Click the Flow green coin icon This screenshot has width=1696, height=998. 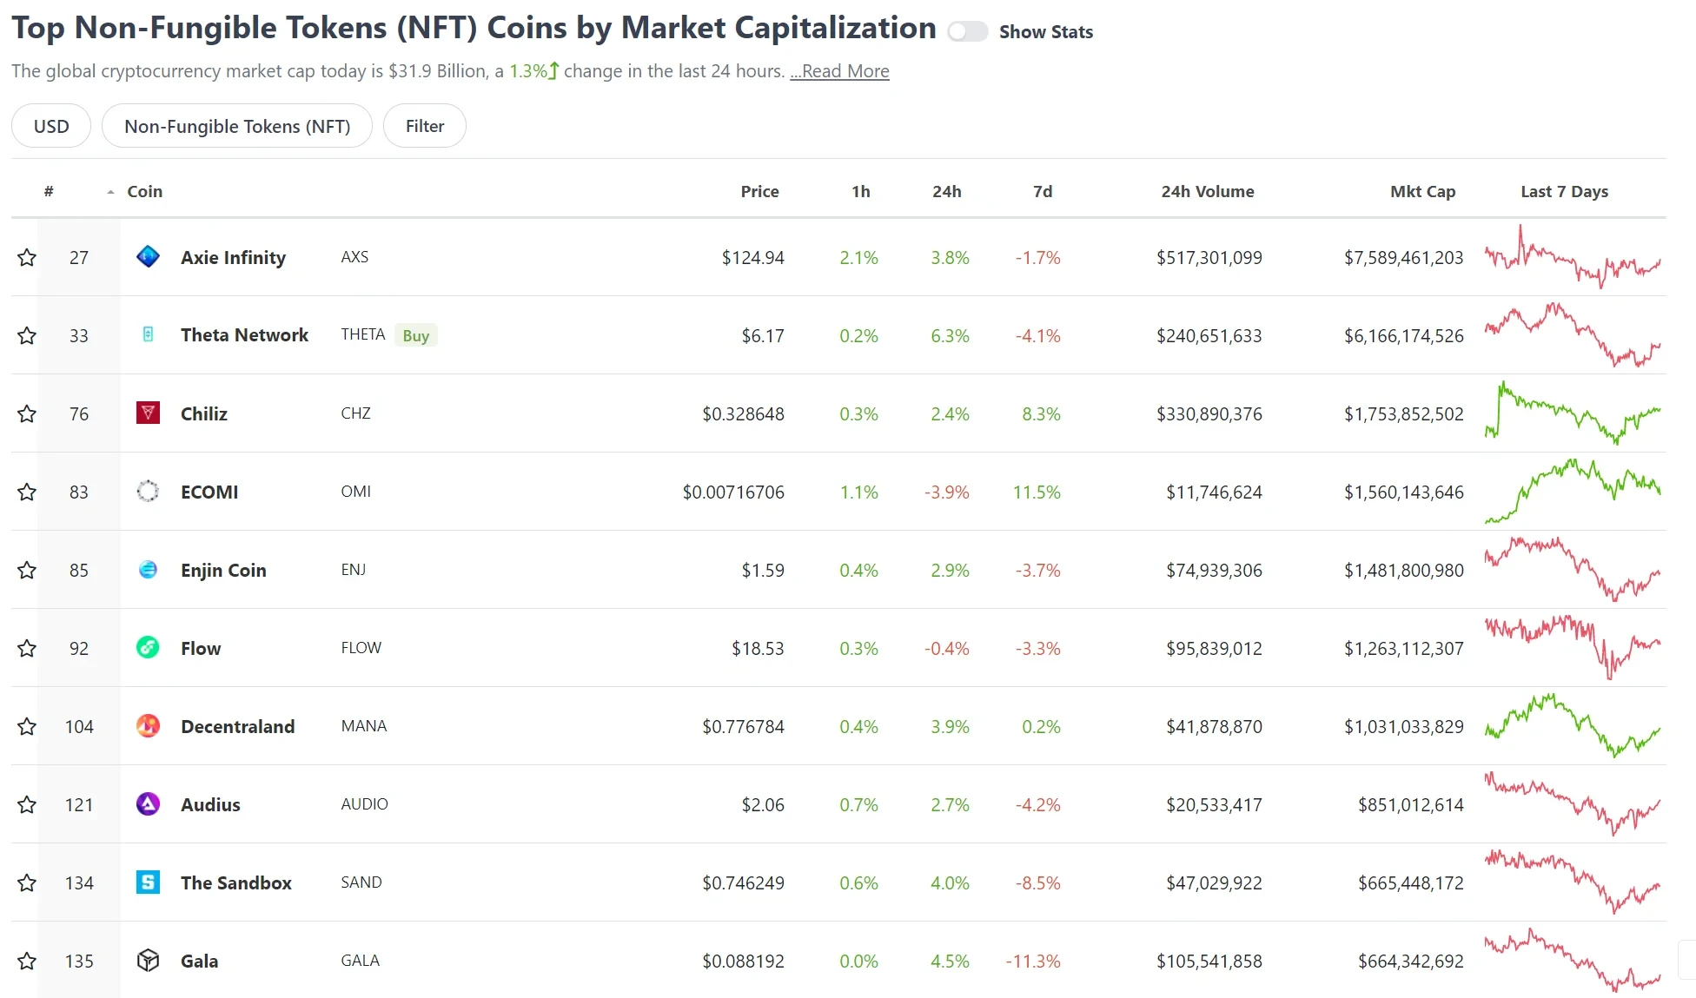tap(148, 648)
